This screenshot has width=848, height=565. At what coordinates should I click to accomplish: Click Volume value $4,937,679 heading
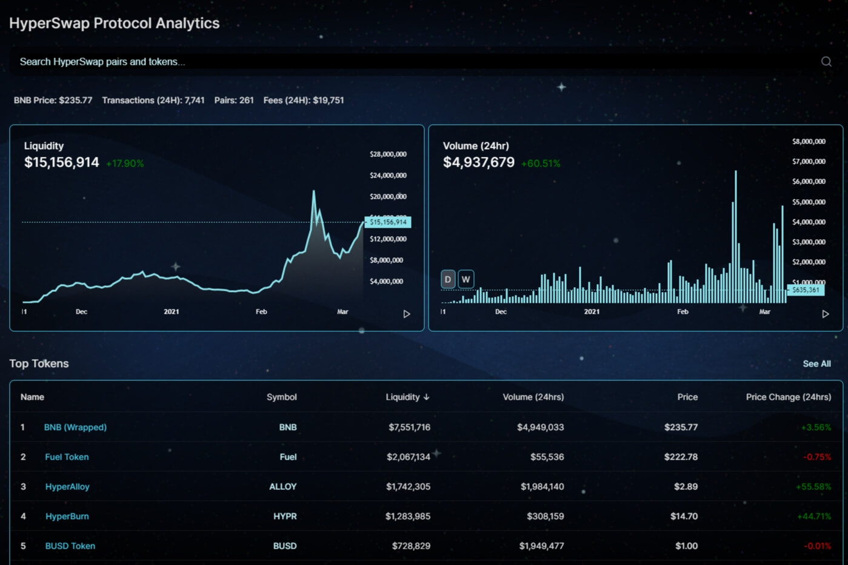pos(479,162)
